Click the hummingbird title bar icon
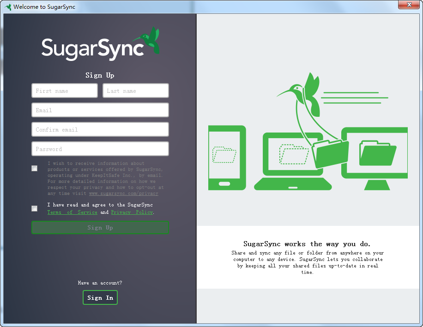Viewport: 423px width, 327px height. click(8, 7)
